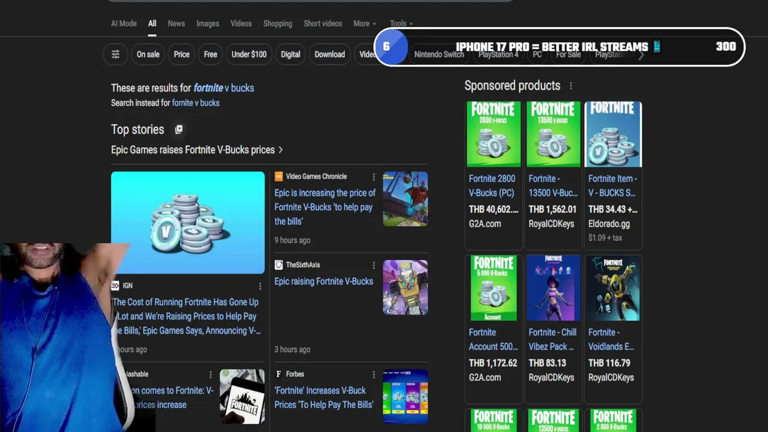Click the THB 116.79 price text
This screenshot has width=768, height=432.
point(609,363)
